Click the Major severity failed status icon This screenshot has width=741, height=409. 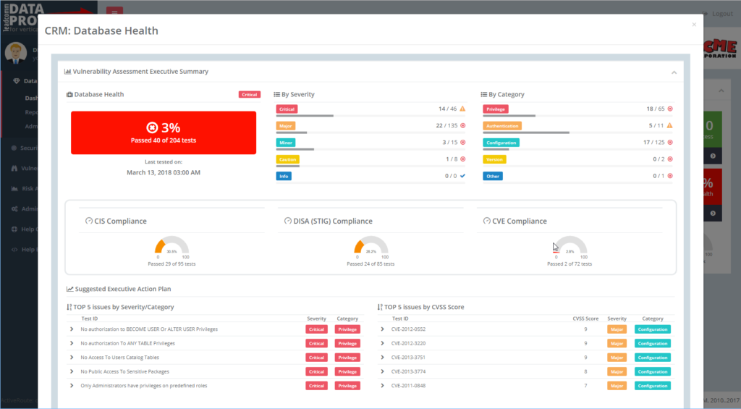pyautogui.click(x=463, y=125)
